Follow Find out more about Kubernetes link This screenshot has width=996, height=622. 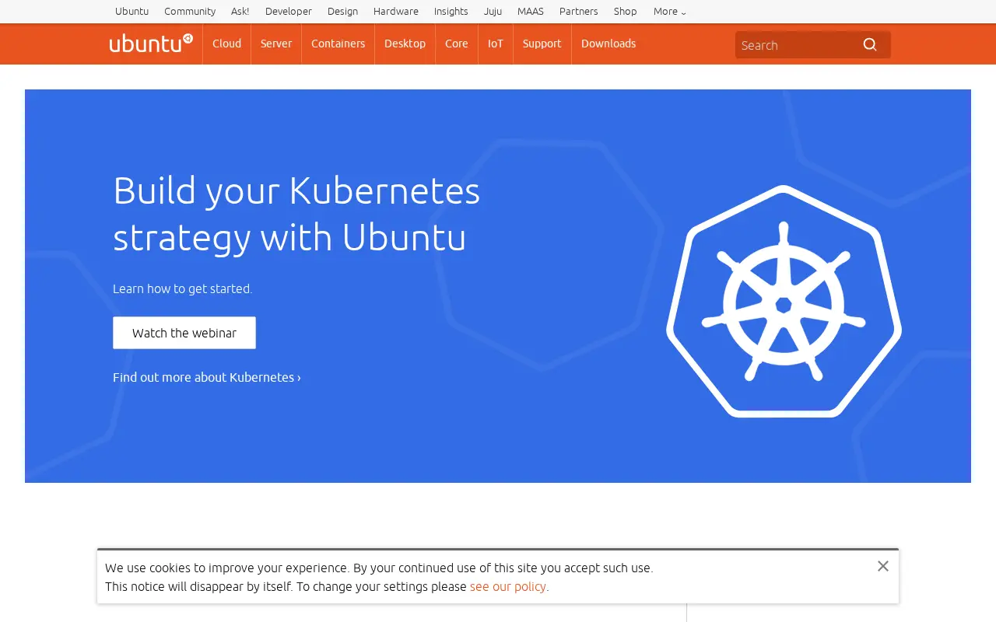pos(207,377)
